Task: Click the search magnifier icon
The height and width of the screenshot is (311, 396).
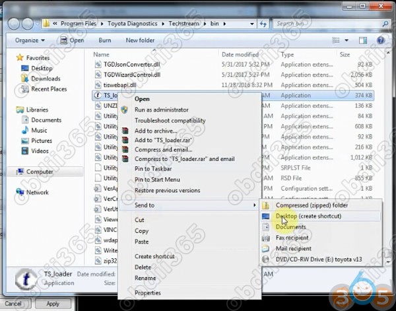Action: coord(385,24)
